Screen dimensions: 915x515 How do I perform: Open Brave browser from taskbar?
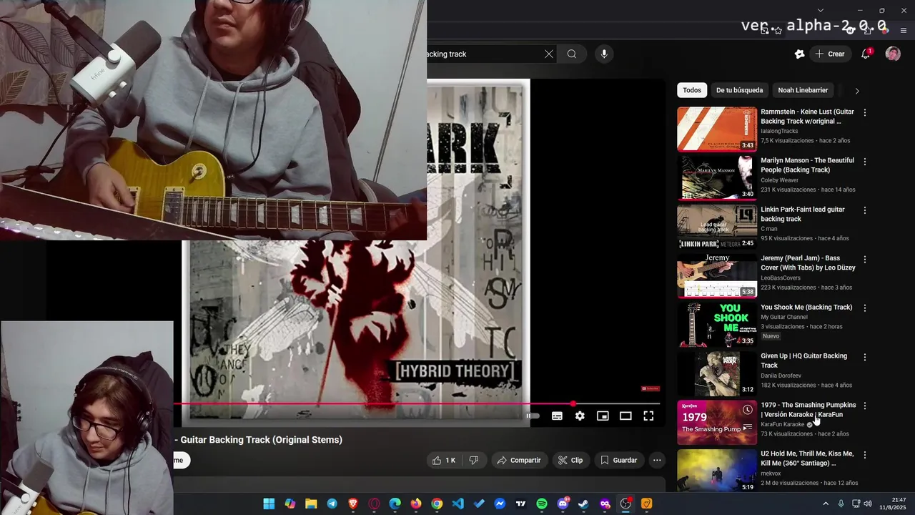[353, 504]
